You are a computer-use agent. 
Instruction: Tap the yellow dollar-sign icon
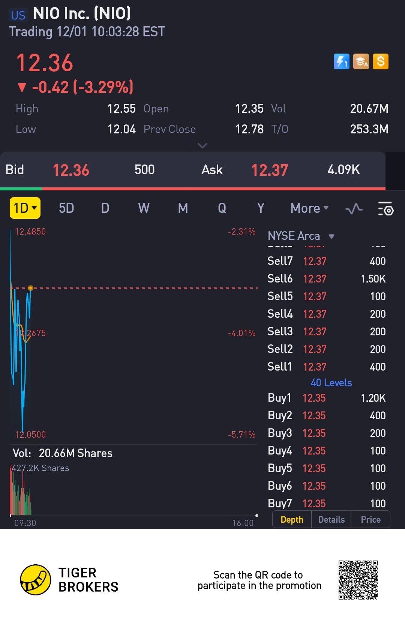tap(381, 62)
